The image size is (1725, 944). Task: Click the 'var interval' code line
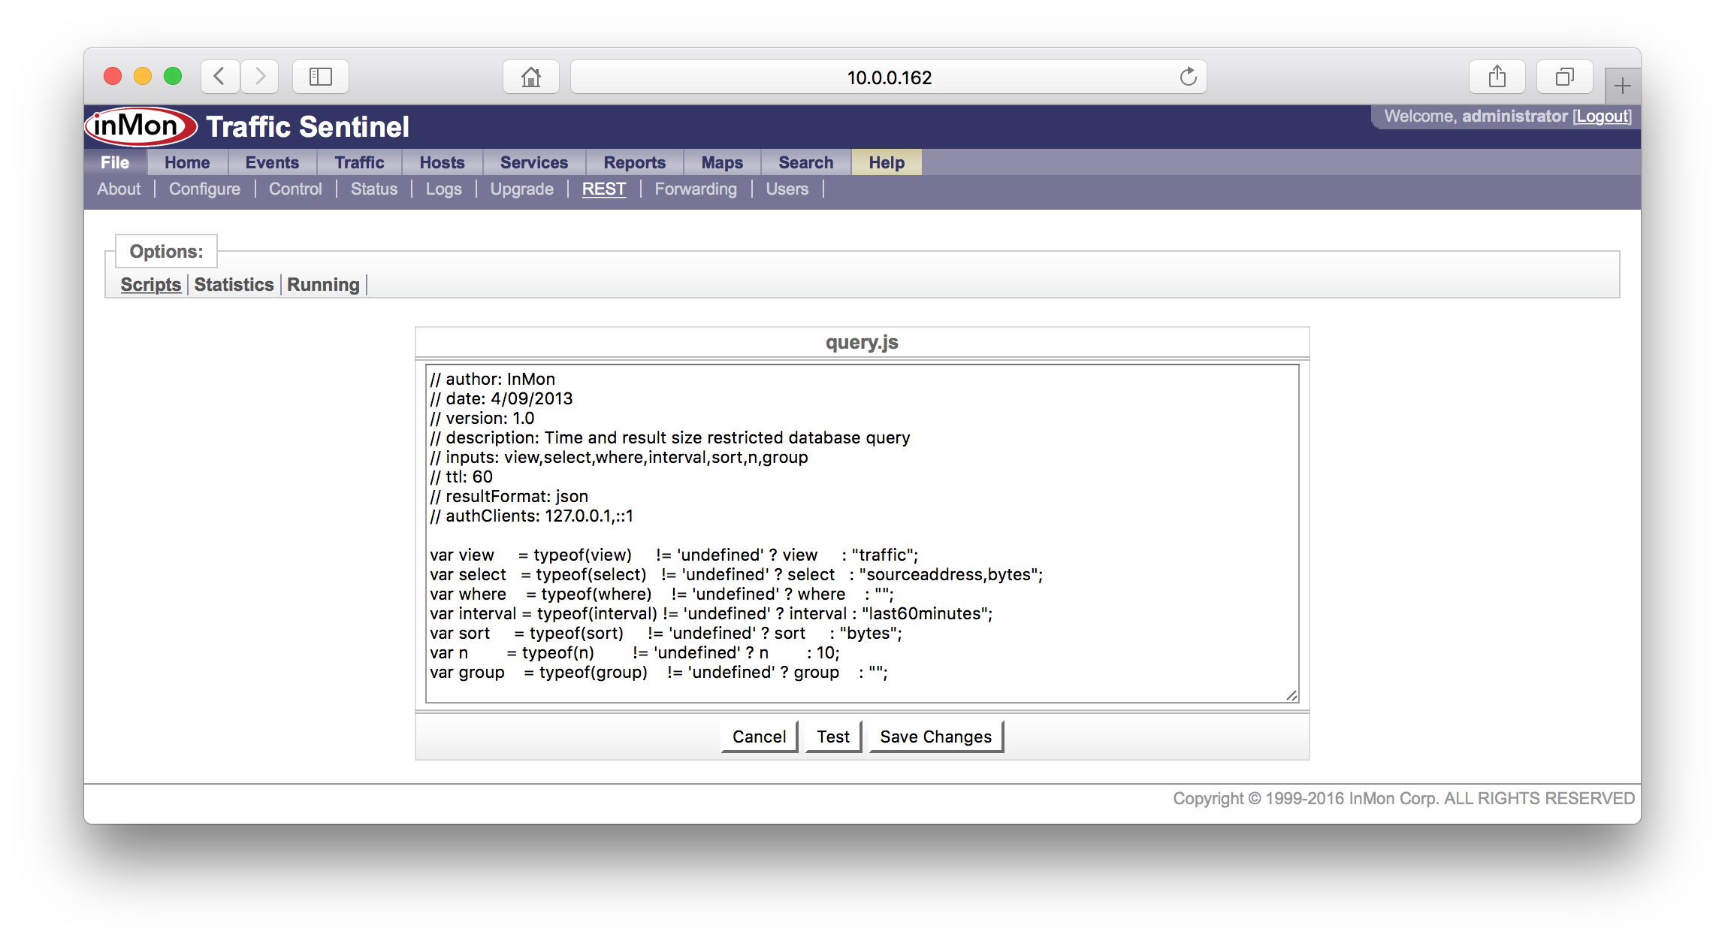point(711,613)
